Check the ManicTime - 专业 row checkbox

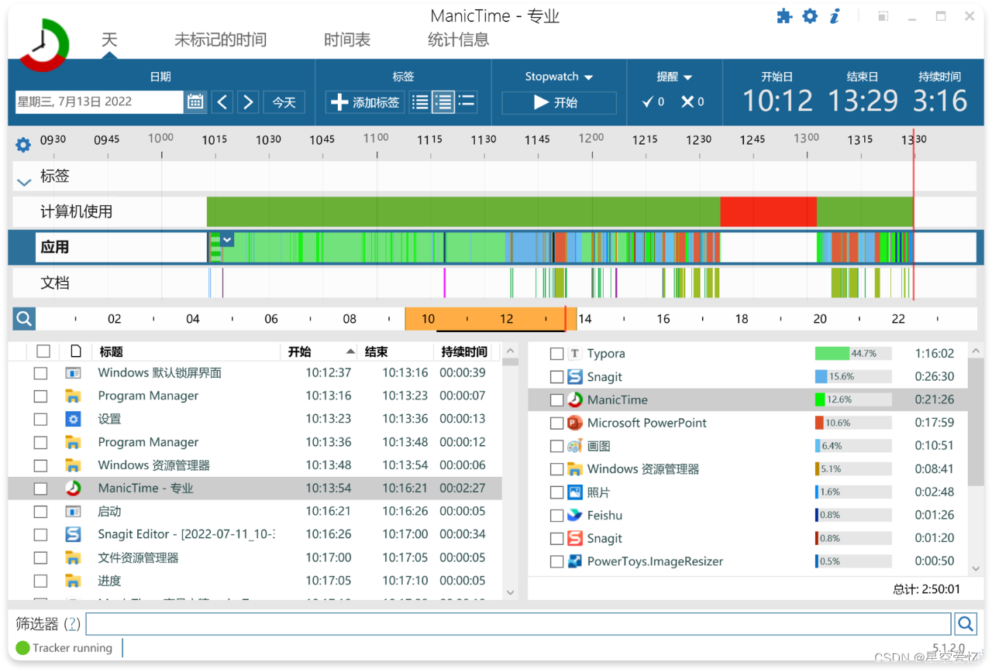40,489
